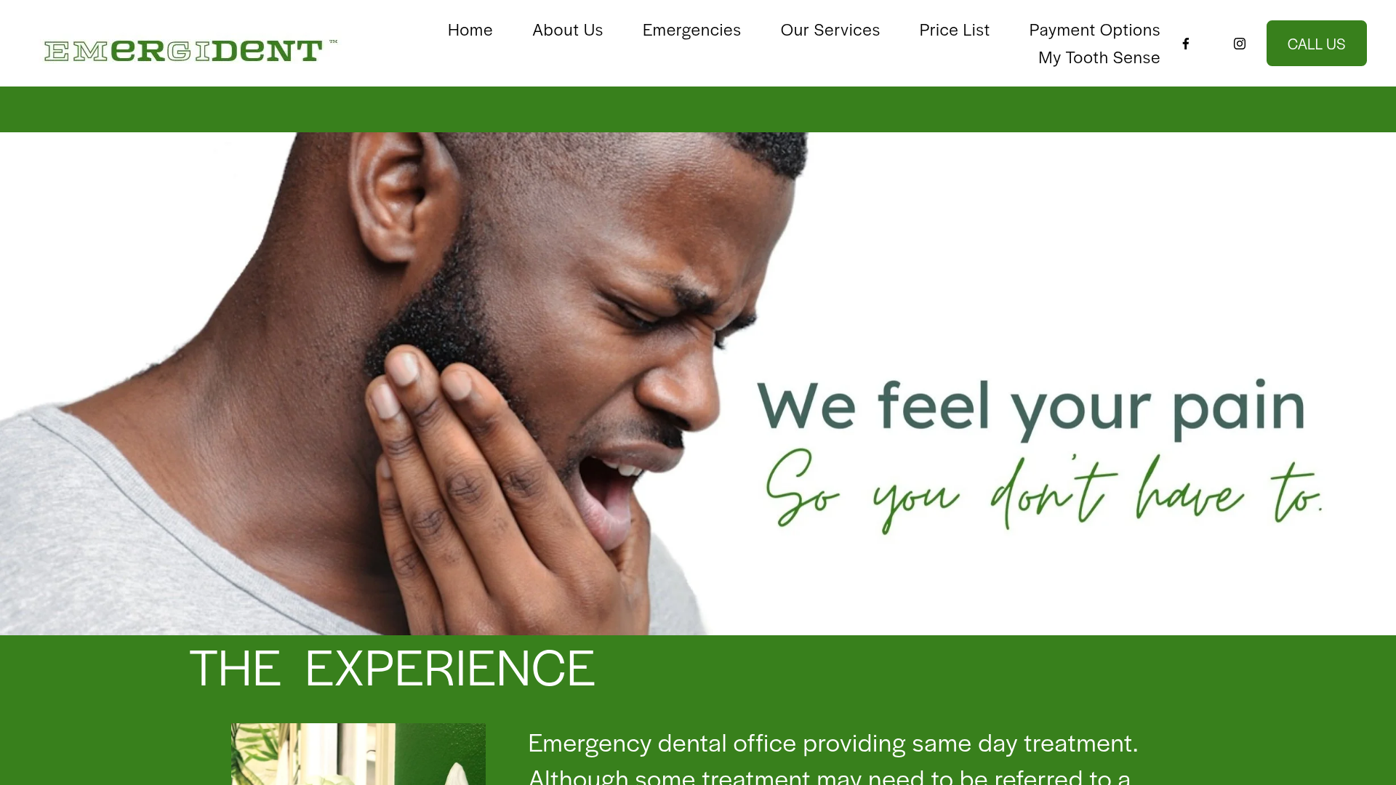Click the trademark symbol beside the logo
The width and height of the screenshot is (1396, 785).
[x=333, y=41]
